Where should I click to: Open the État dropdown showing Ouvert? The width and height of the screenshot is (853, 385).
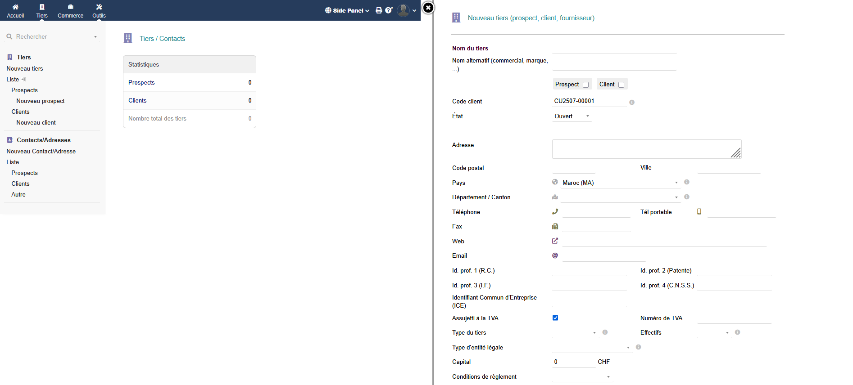point(572,116)
